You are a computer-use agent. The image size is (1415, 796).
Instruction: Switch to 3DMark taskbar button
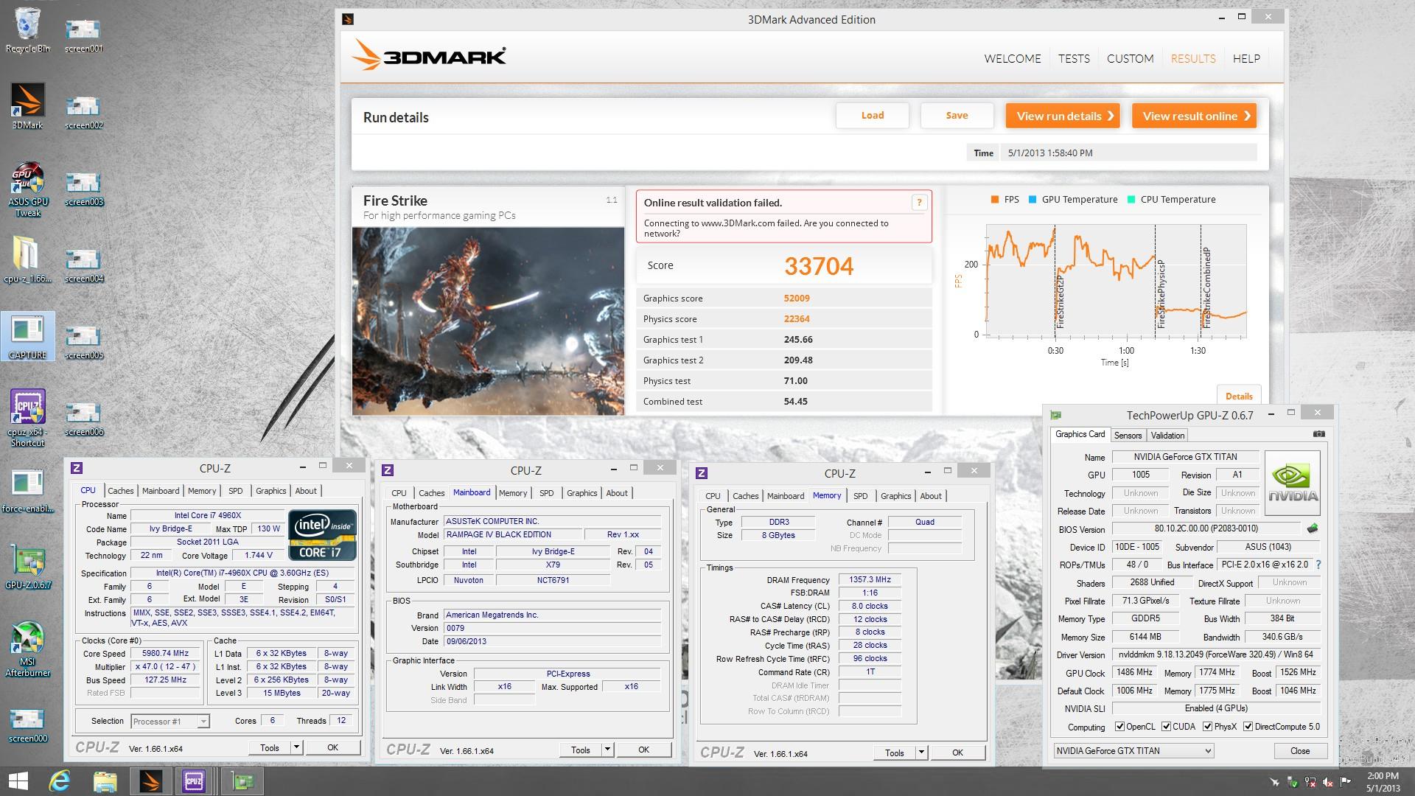(150, 781)
